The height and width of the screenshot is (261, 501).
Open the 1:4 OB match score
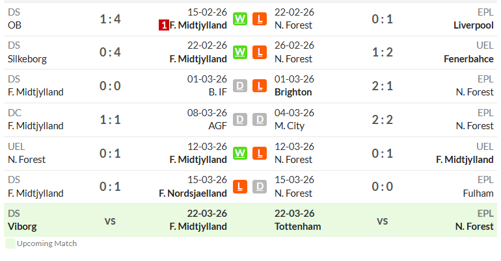pos(110,19)
